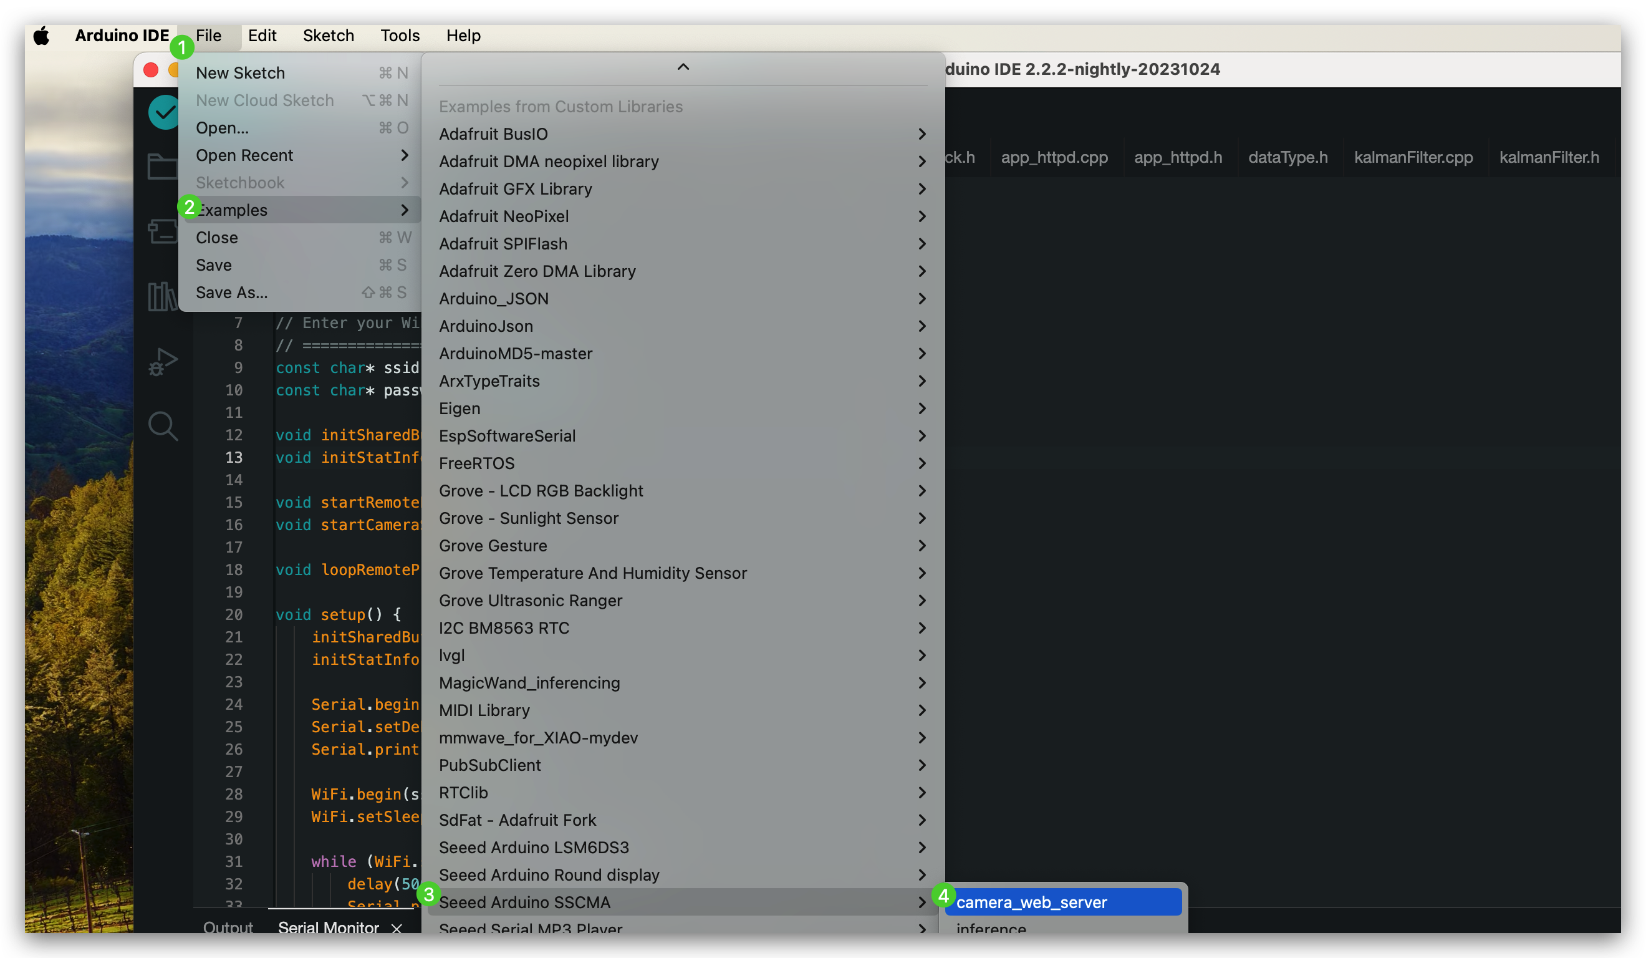Expand Adafruit GFX Library examples

coord(683,189)
